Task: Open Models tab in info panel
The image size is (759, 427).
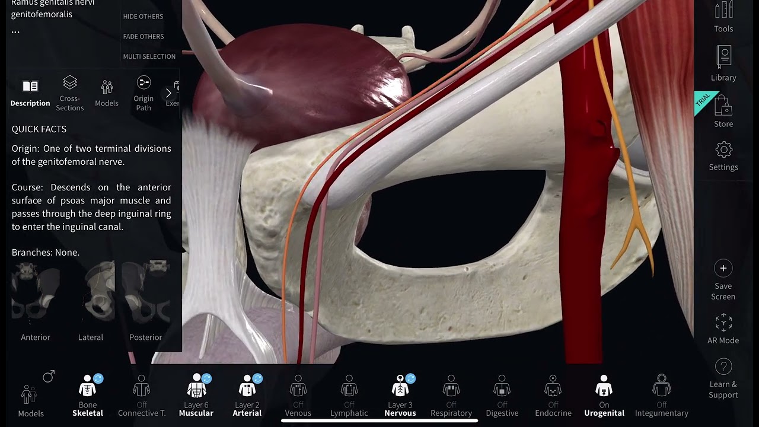Action: [x=107, y=94]
